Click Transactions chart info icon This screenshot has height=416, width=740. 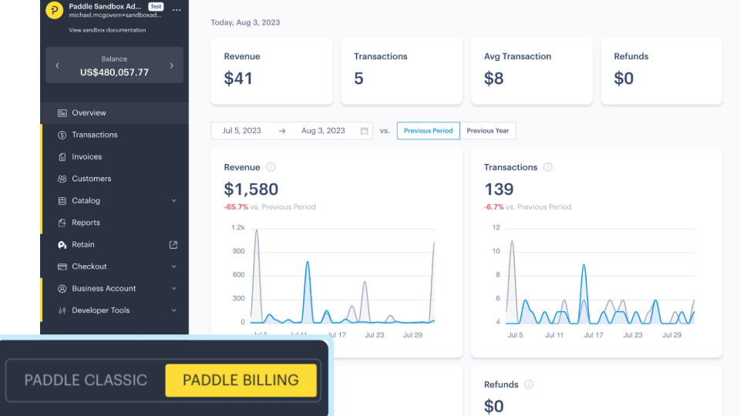pyautogui.click(x=547, y=167)
